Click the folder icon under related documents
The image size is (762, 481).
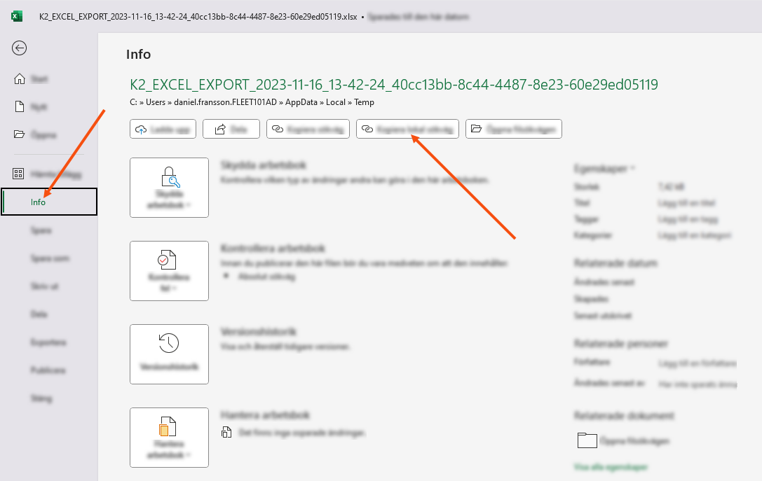point(586,440)
